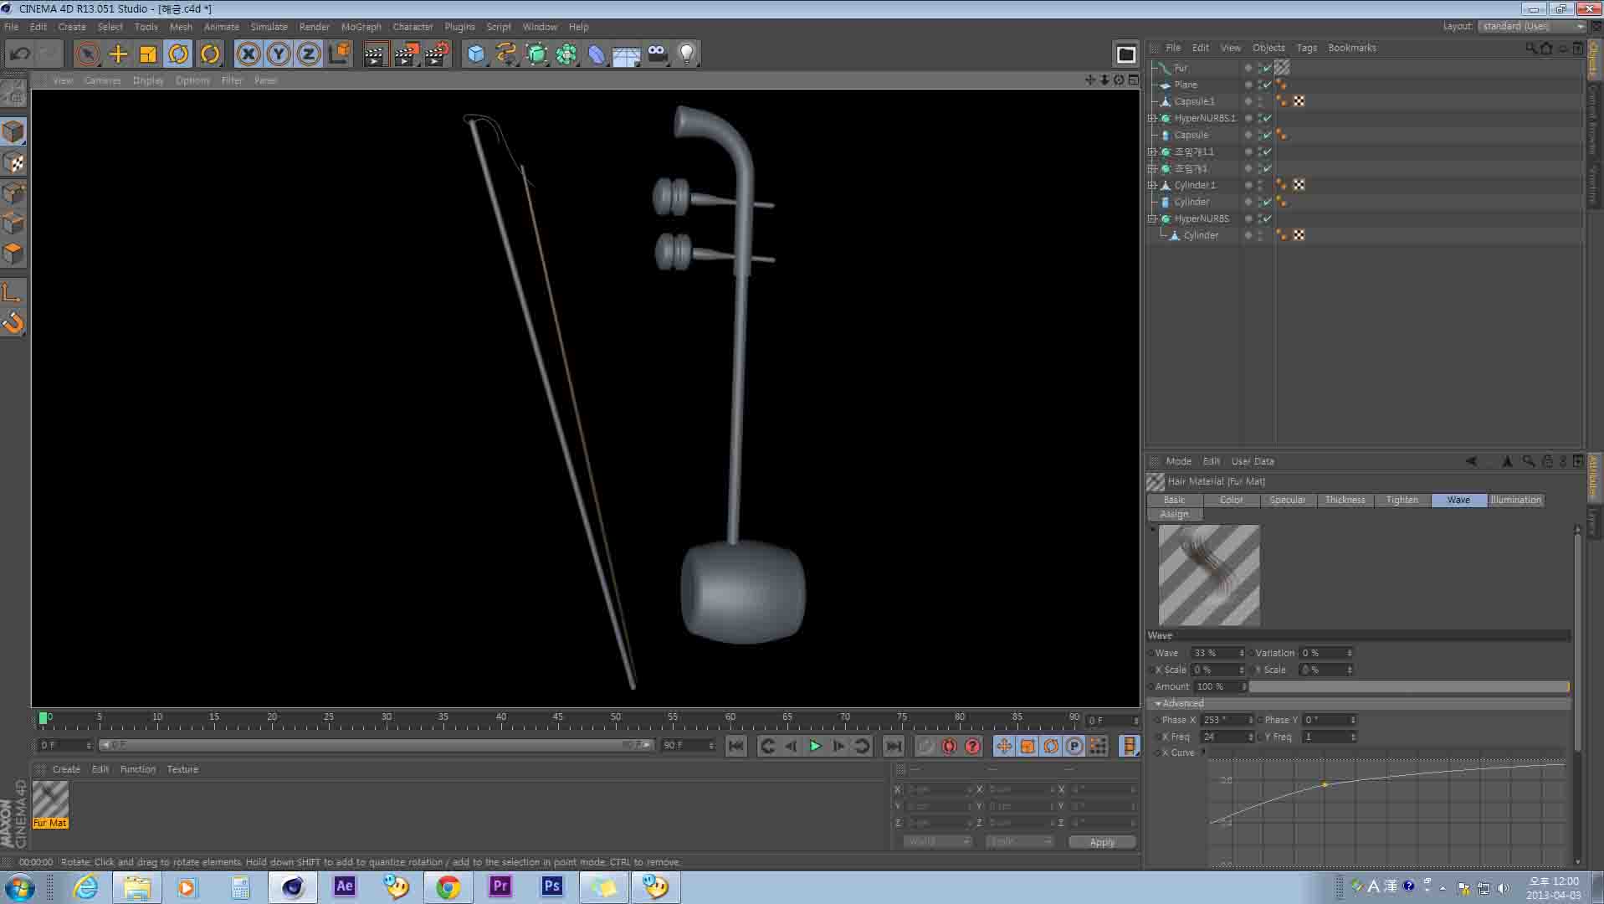The image size is (1604, 904).
Task: Lock Y axis toggle
Action: (278, 54)
